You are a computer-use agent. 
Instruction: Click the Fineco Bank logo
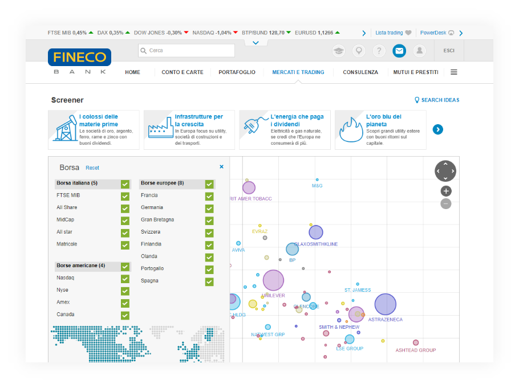coord(79,62)
